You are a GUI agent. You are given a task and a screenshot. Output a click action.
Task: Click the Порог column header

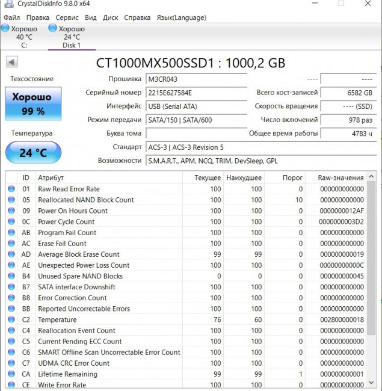tap(285, 177)
